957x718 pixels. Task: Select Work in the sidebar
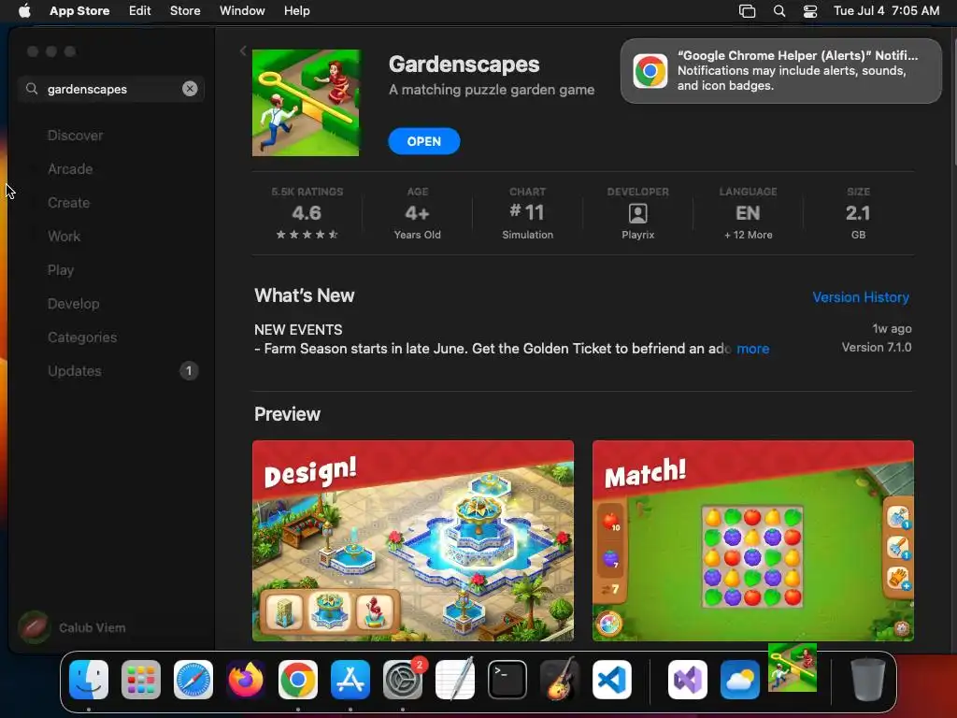[64, 237]
